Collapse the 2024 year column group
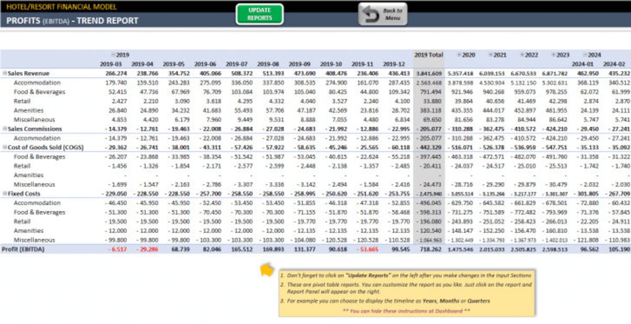The image size is (631, 324). tap(585, 55)
